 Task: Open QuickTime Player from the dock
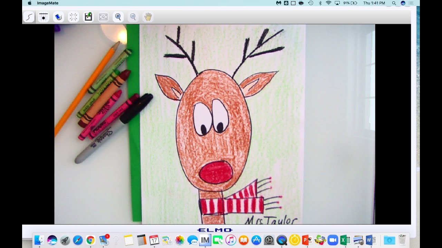[x=282, y=240]
